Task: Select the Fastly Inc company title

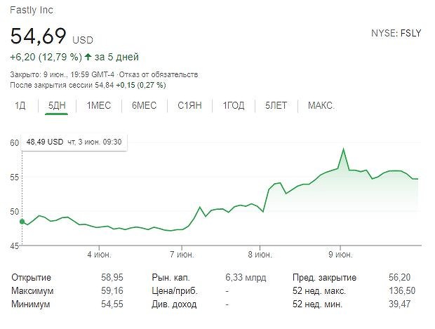Action: pos(32,11)
